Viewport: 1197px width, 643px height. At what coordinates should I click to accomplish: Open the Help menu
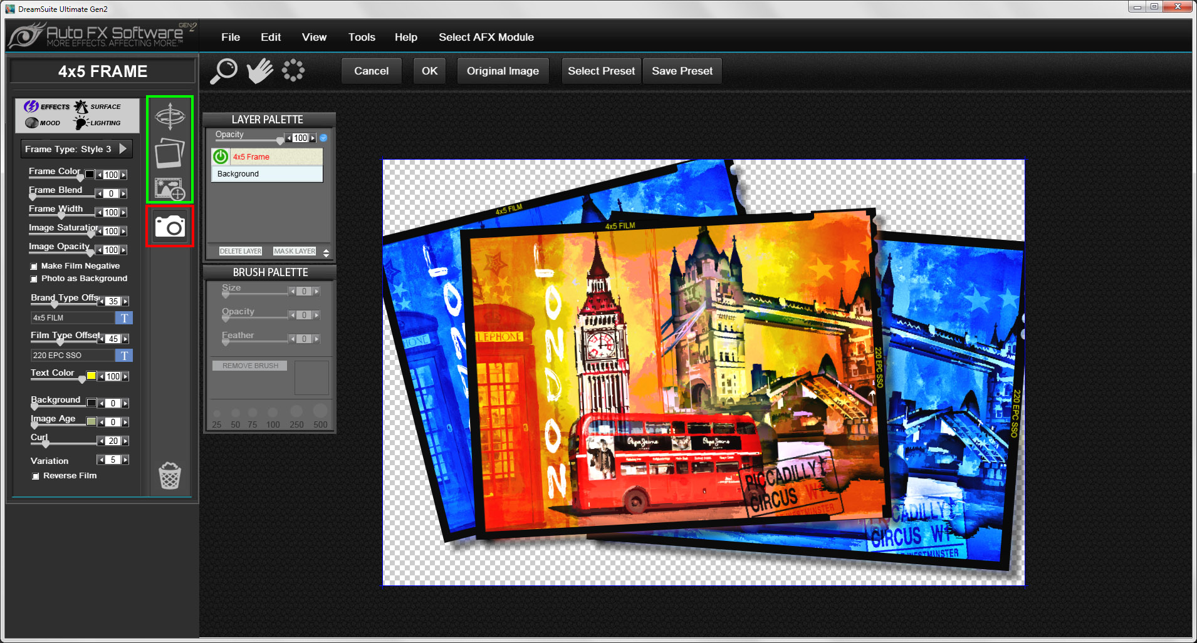click(406, 37)
